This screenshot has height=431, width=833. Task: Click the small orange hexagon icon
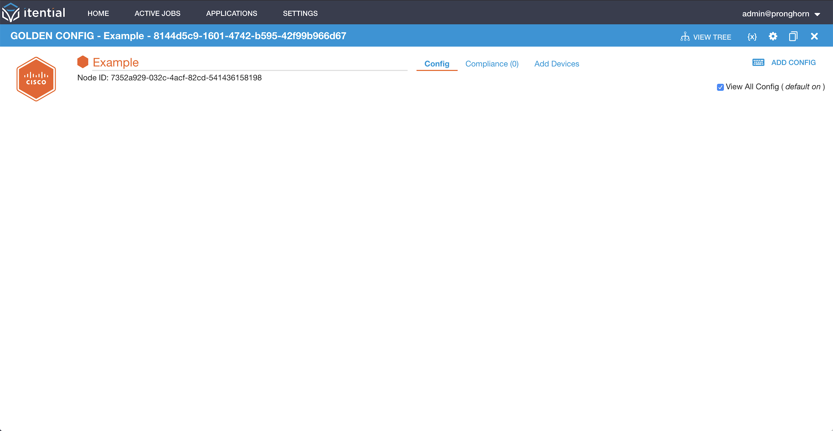(x=83, y=62)
